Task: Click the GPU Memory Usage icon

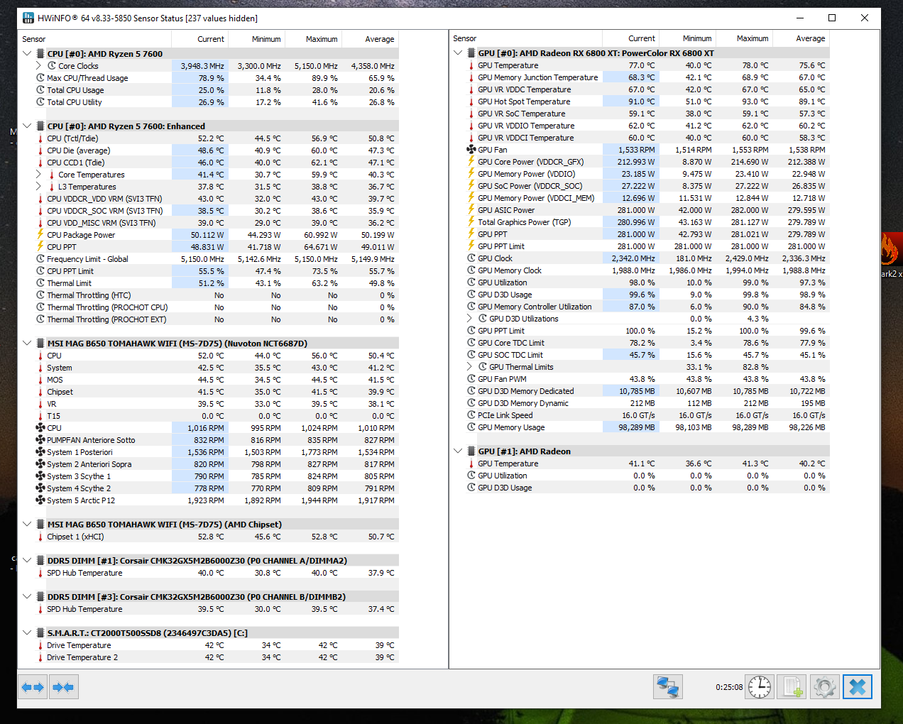Action: point(471,427)
